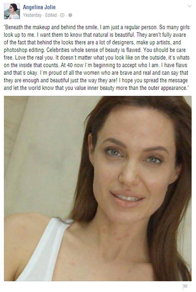Viewport: 196px width, 292px height.
Task: Click the last line mentioning 'inner beauty'
Action: (96, 88)
